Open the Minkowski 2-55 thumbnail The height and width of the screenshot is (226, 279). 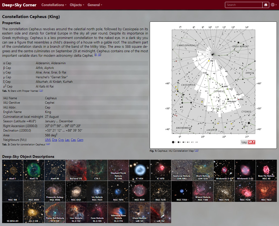point(245,170)
